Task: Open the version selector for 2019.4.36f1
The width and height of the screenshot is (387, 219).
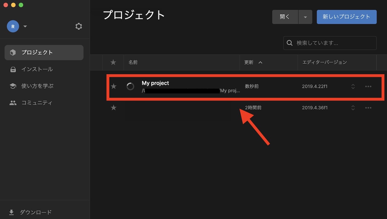Action: point(353,108)
